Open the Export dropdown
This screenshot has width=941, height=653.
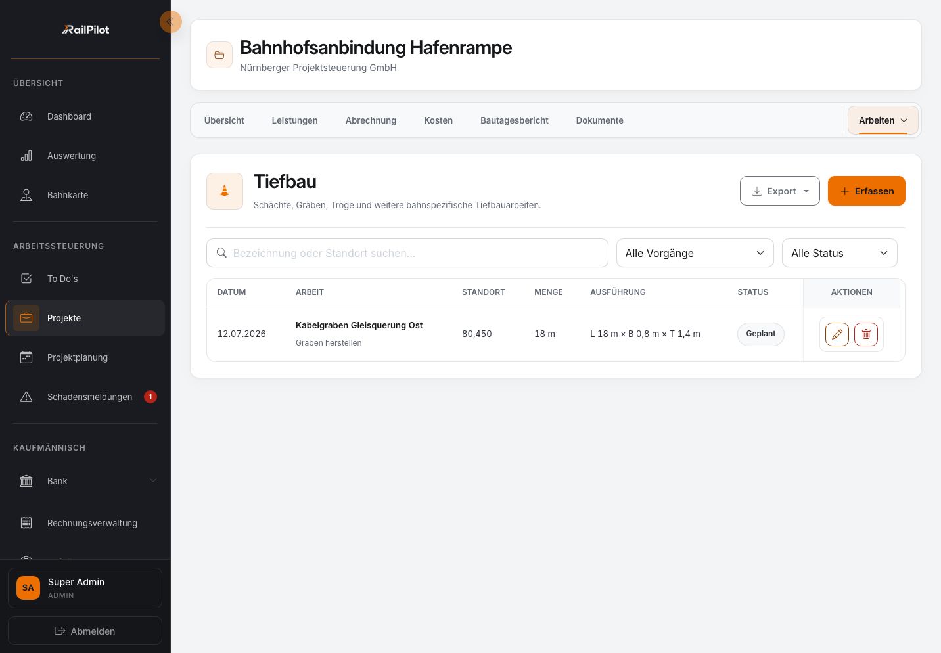[x=780, y=191]
